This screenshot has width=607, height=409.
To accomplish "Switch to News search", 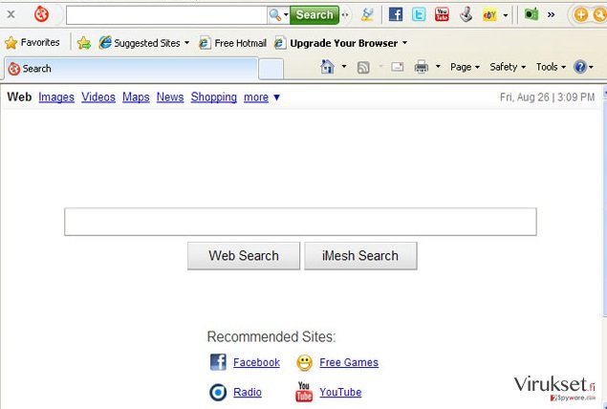I will [x=170, y=97].
